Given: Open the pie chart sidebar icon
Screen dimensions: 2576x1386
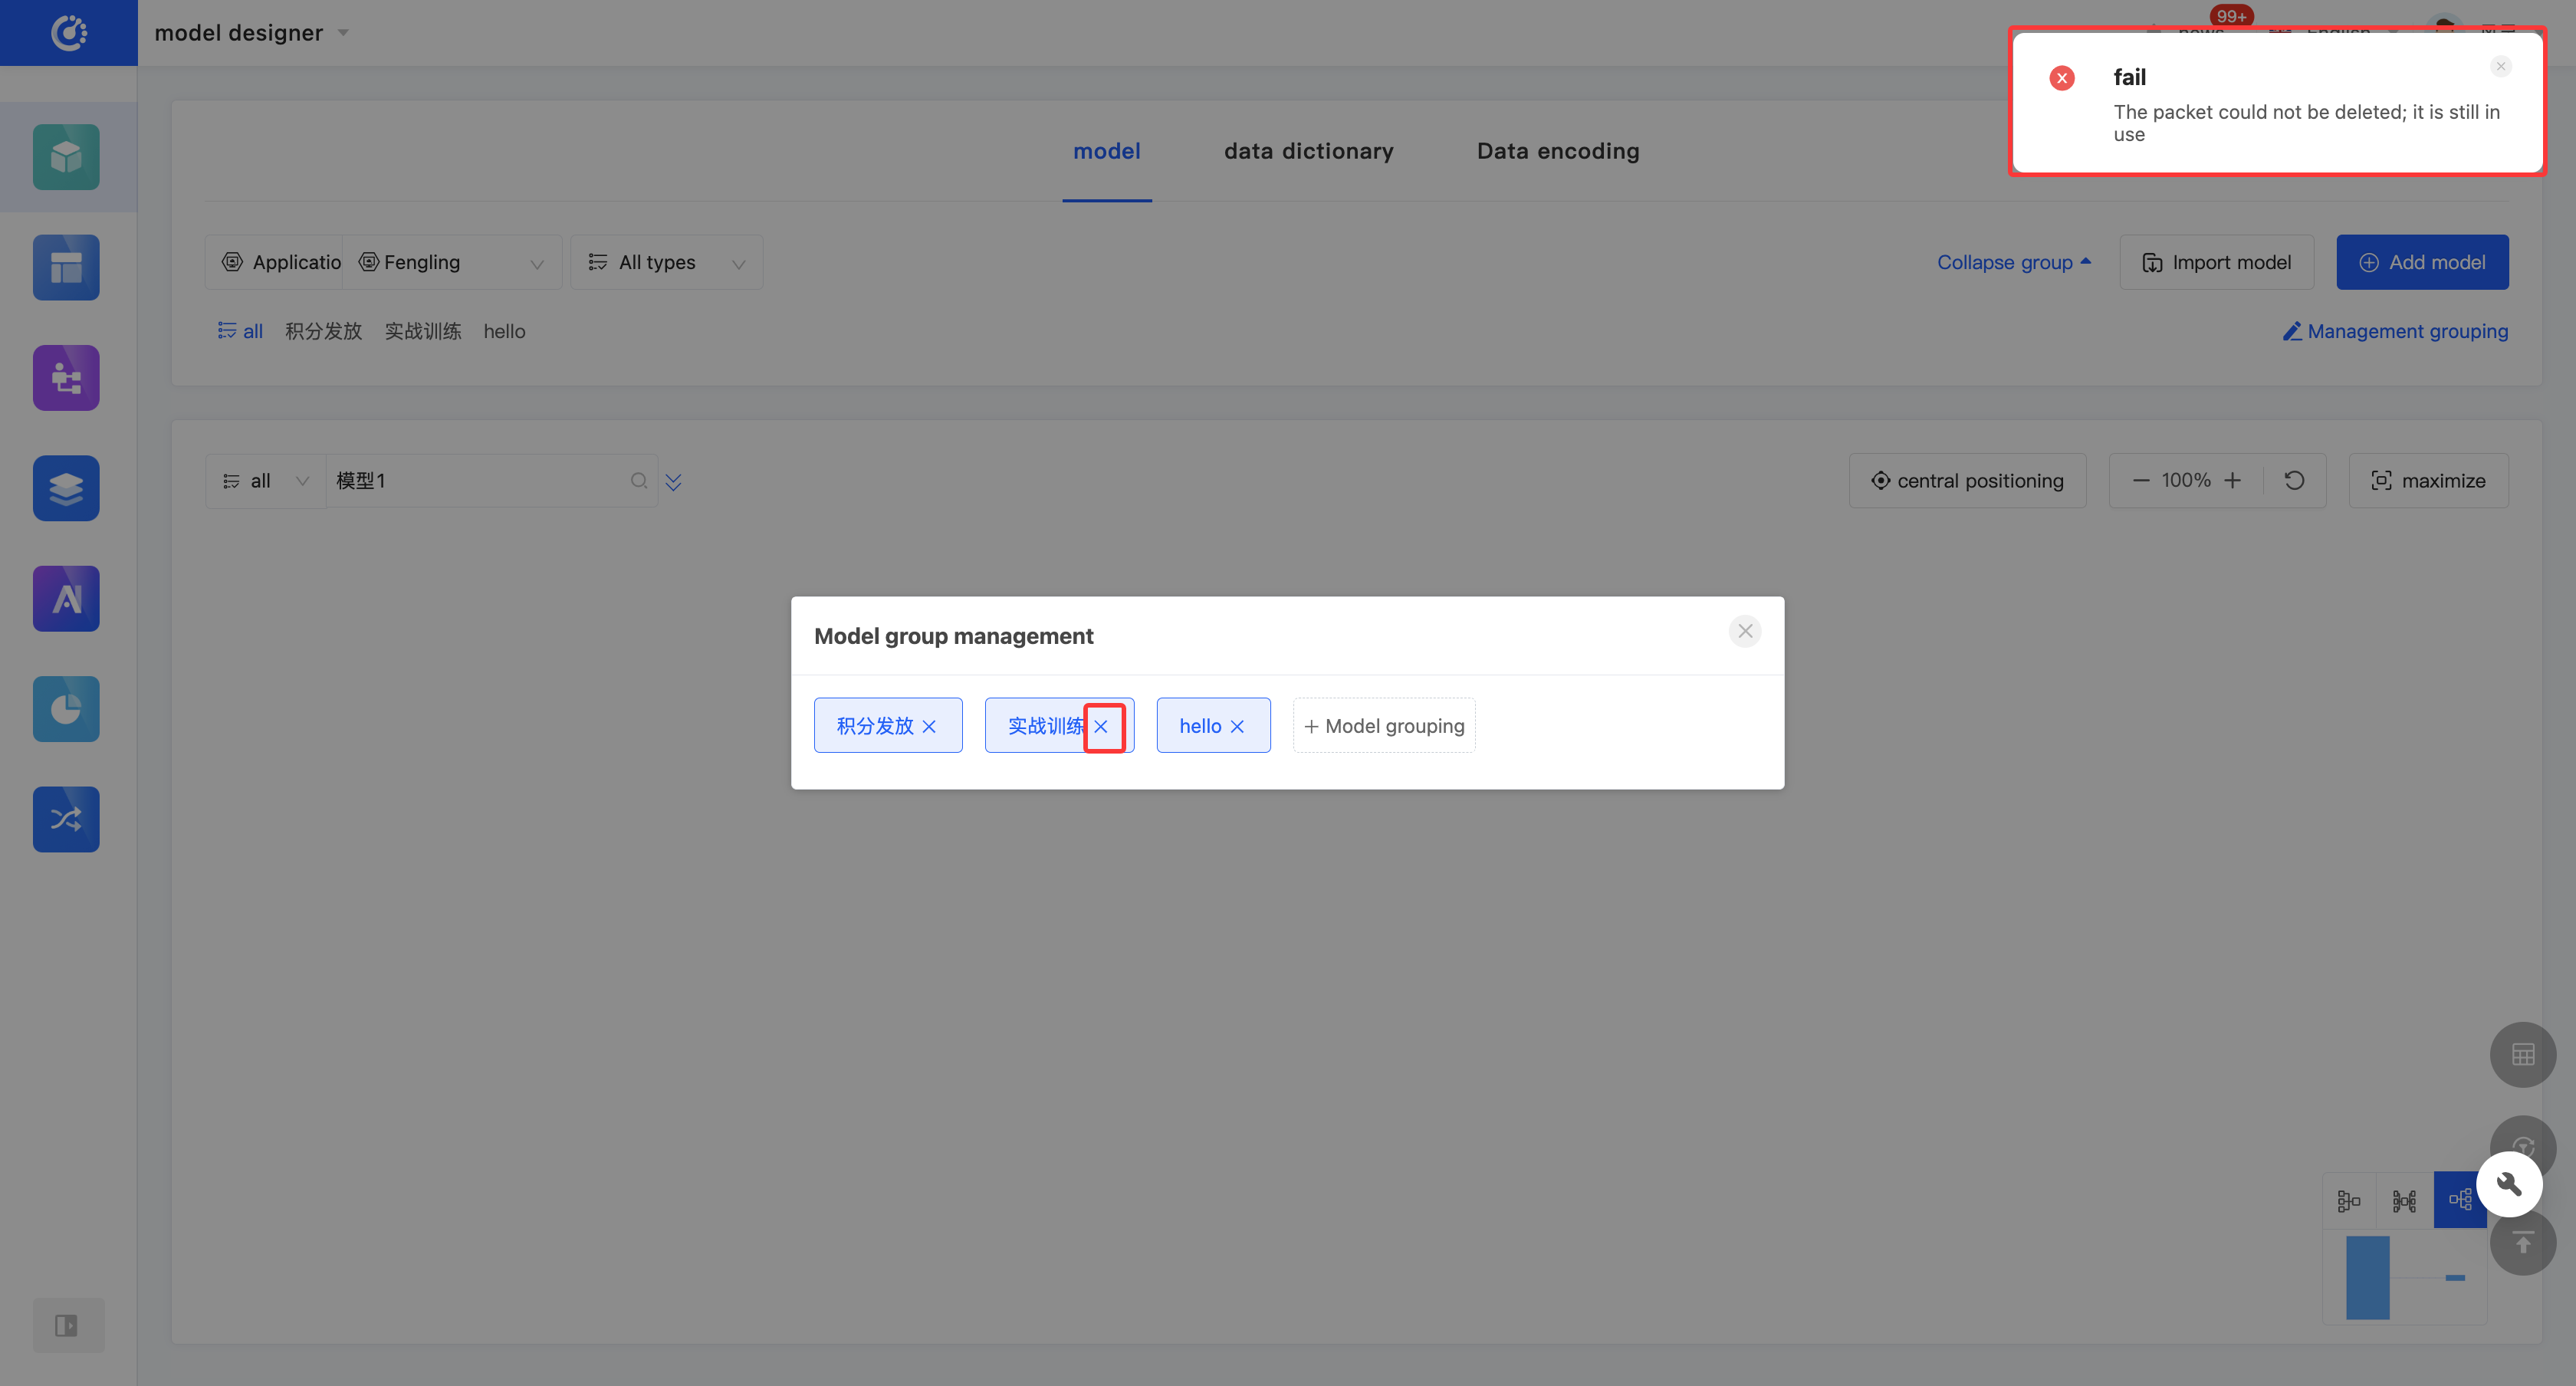Looking at the screenshot, I should (x=66, y=709).
